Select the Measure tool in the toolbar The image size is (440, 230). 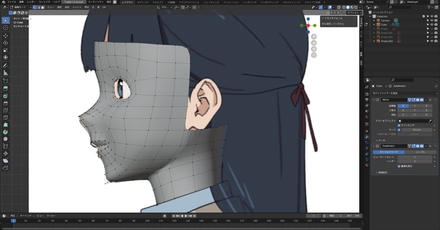click(5, 73)
